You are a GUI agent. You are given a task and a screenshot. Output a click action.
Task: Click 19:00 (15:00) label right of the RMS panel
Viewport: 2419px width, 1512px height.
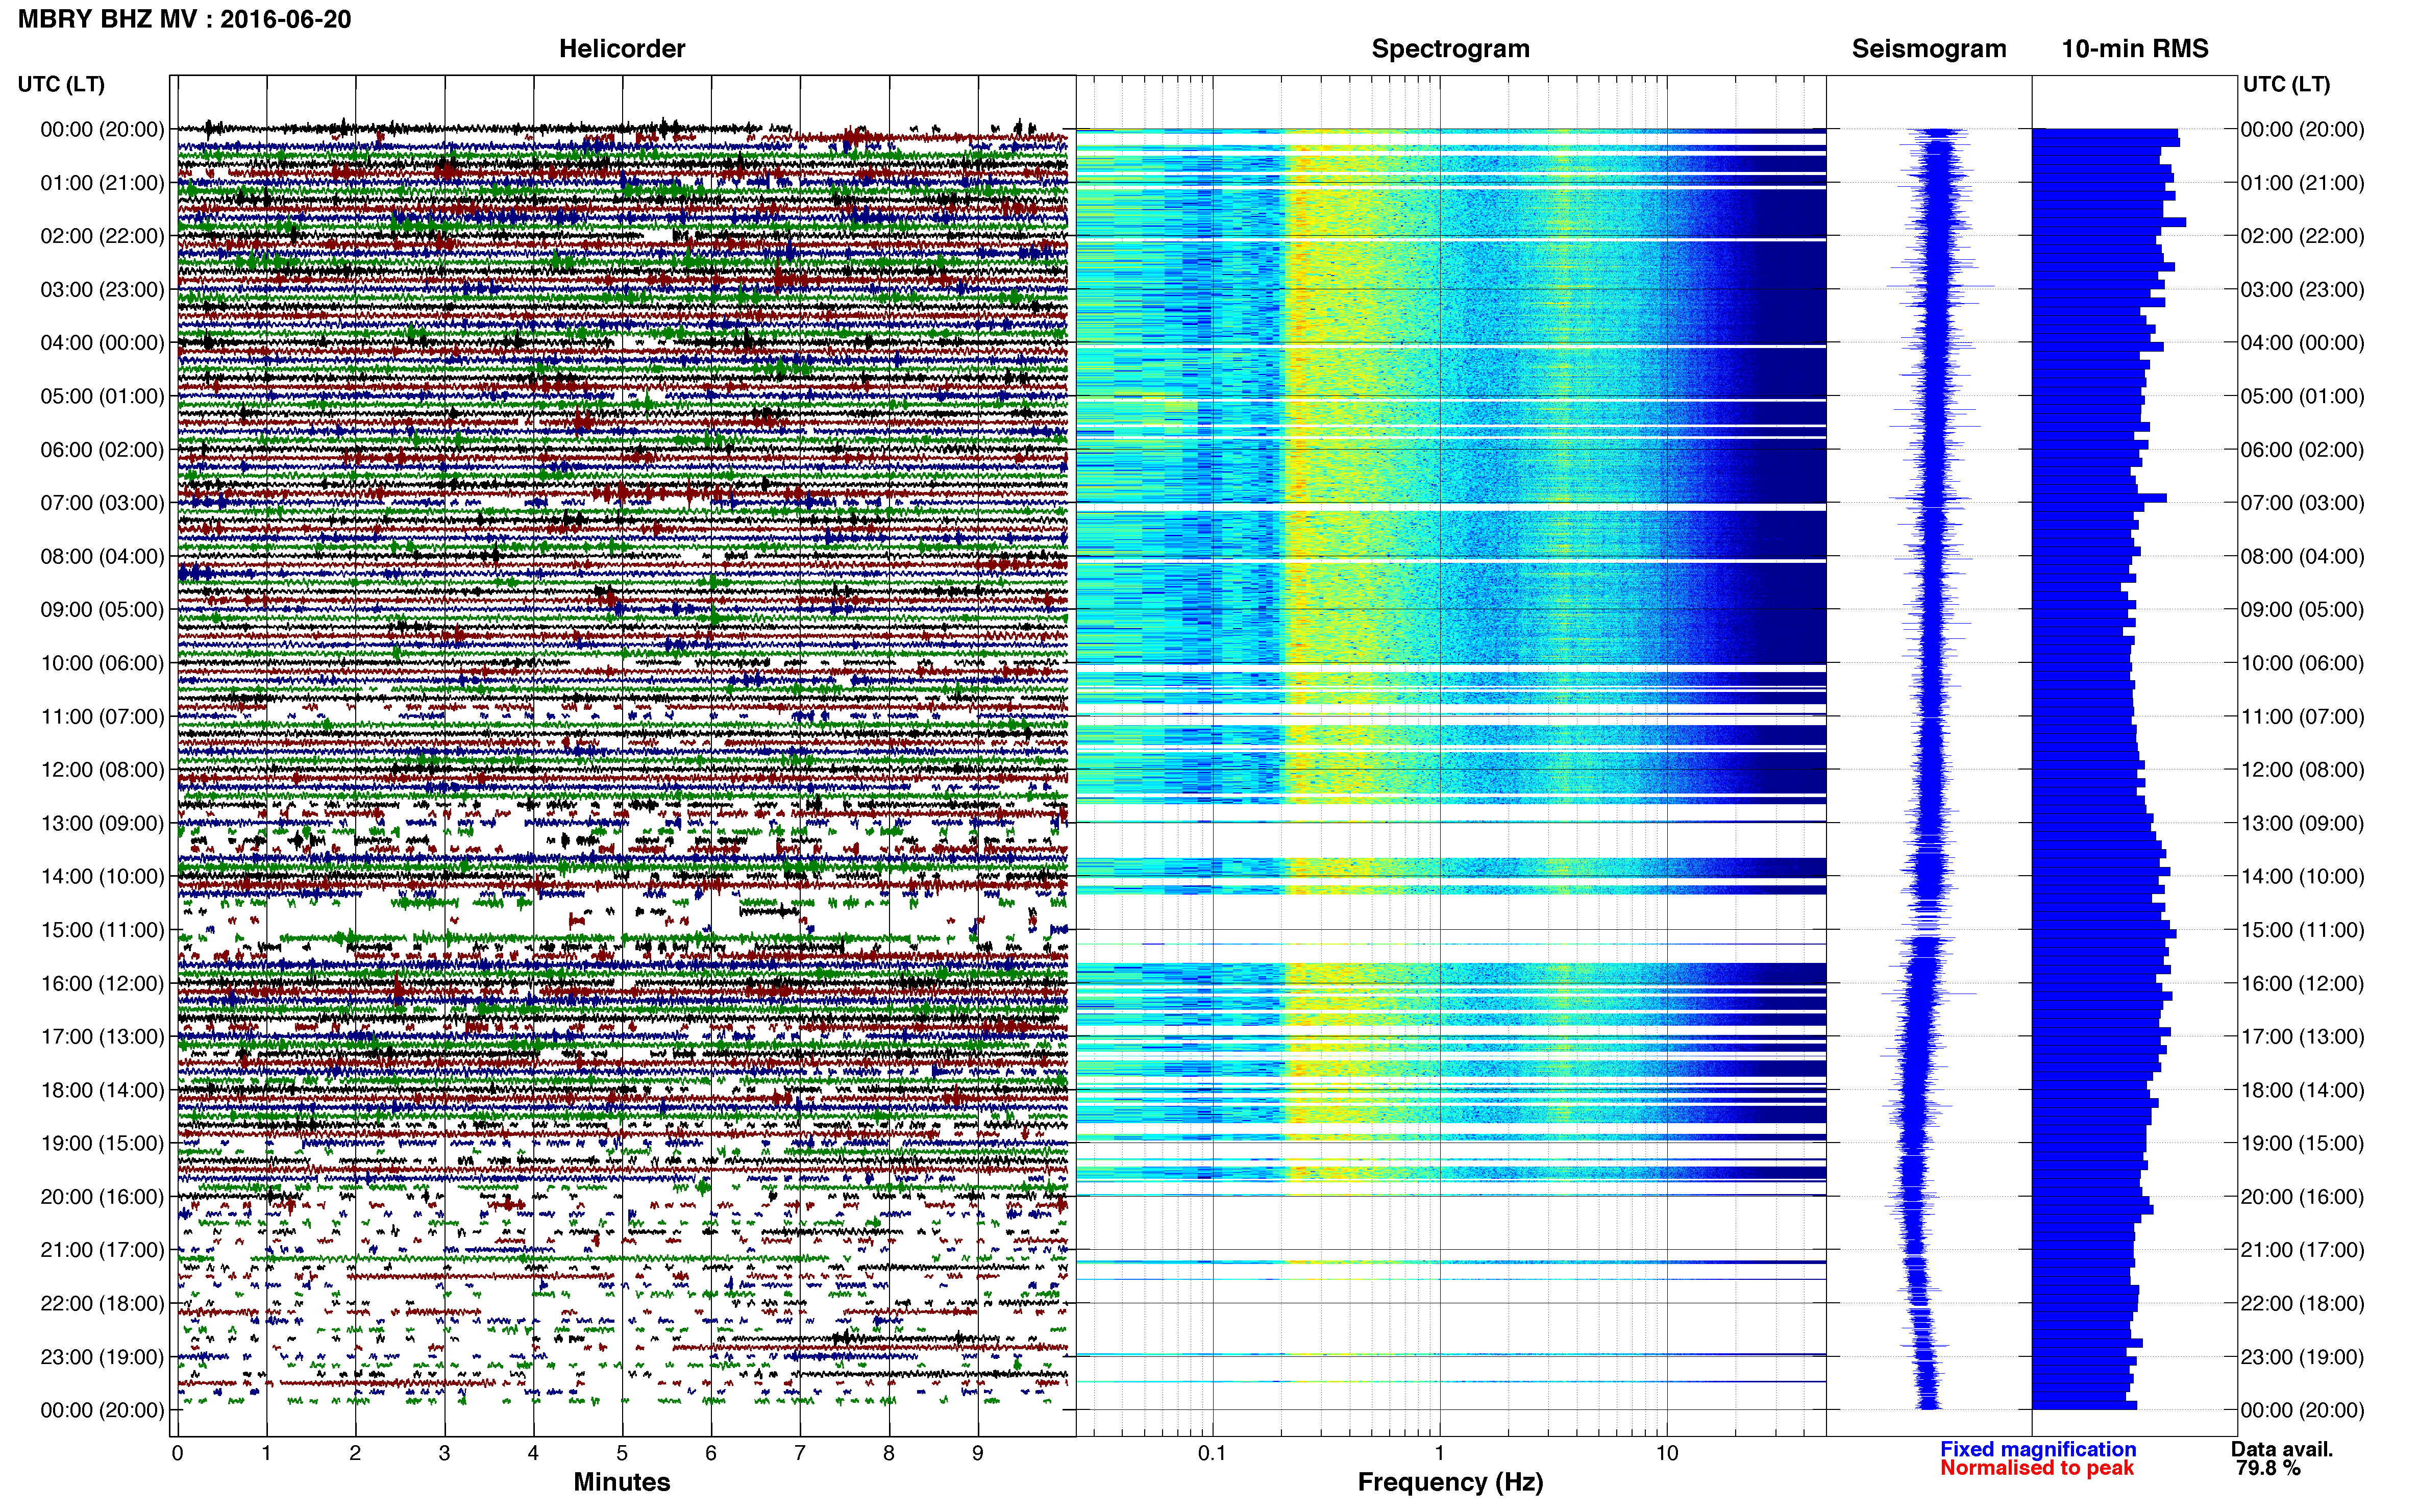tap(2303, 1143)
